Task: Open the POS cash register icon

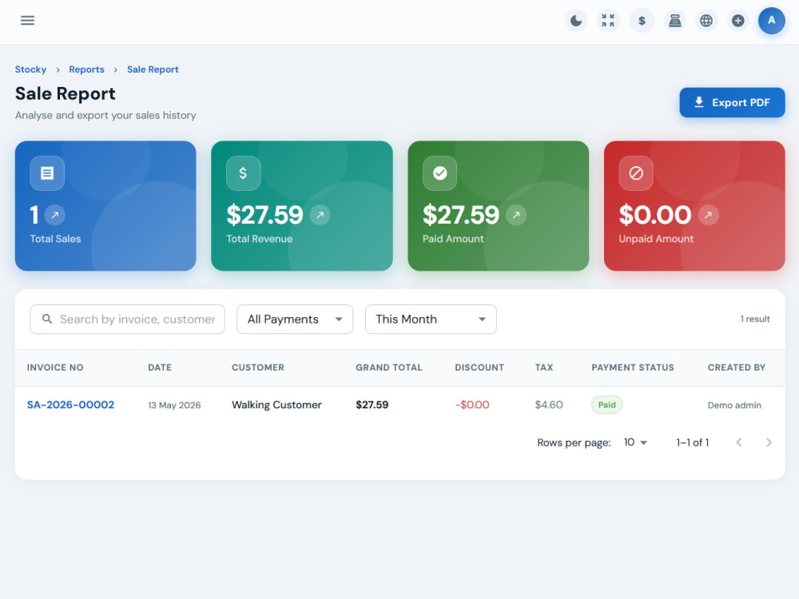Action: [x=674, y=21]
